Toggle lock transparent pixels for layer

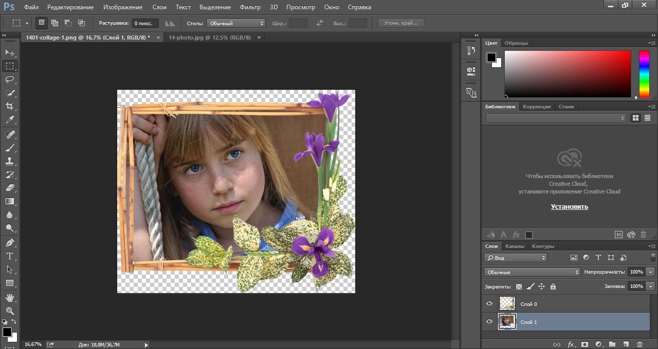pos(519,286)
